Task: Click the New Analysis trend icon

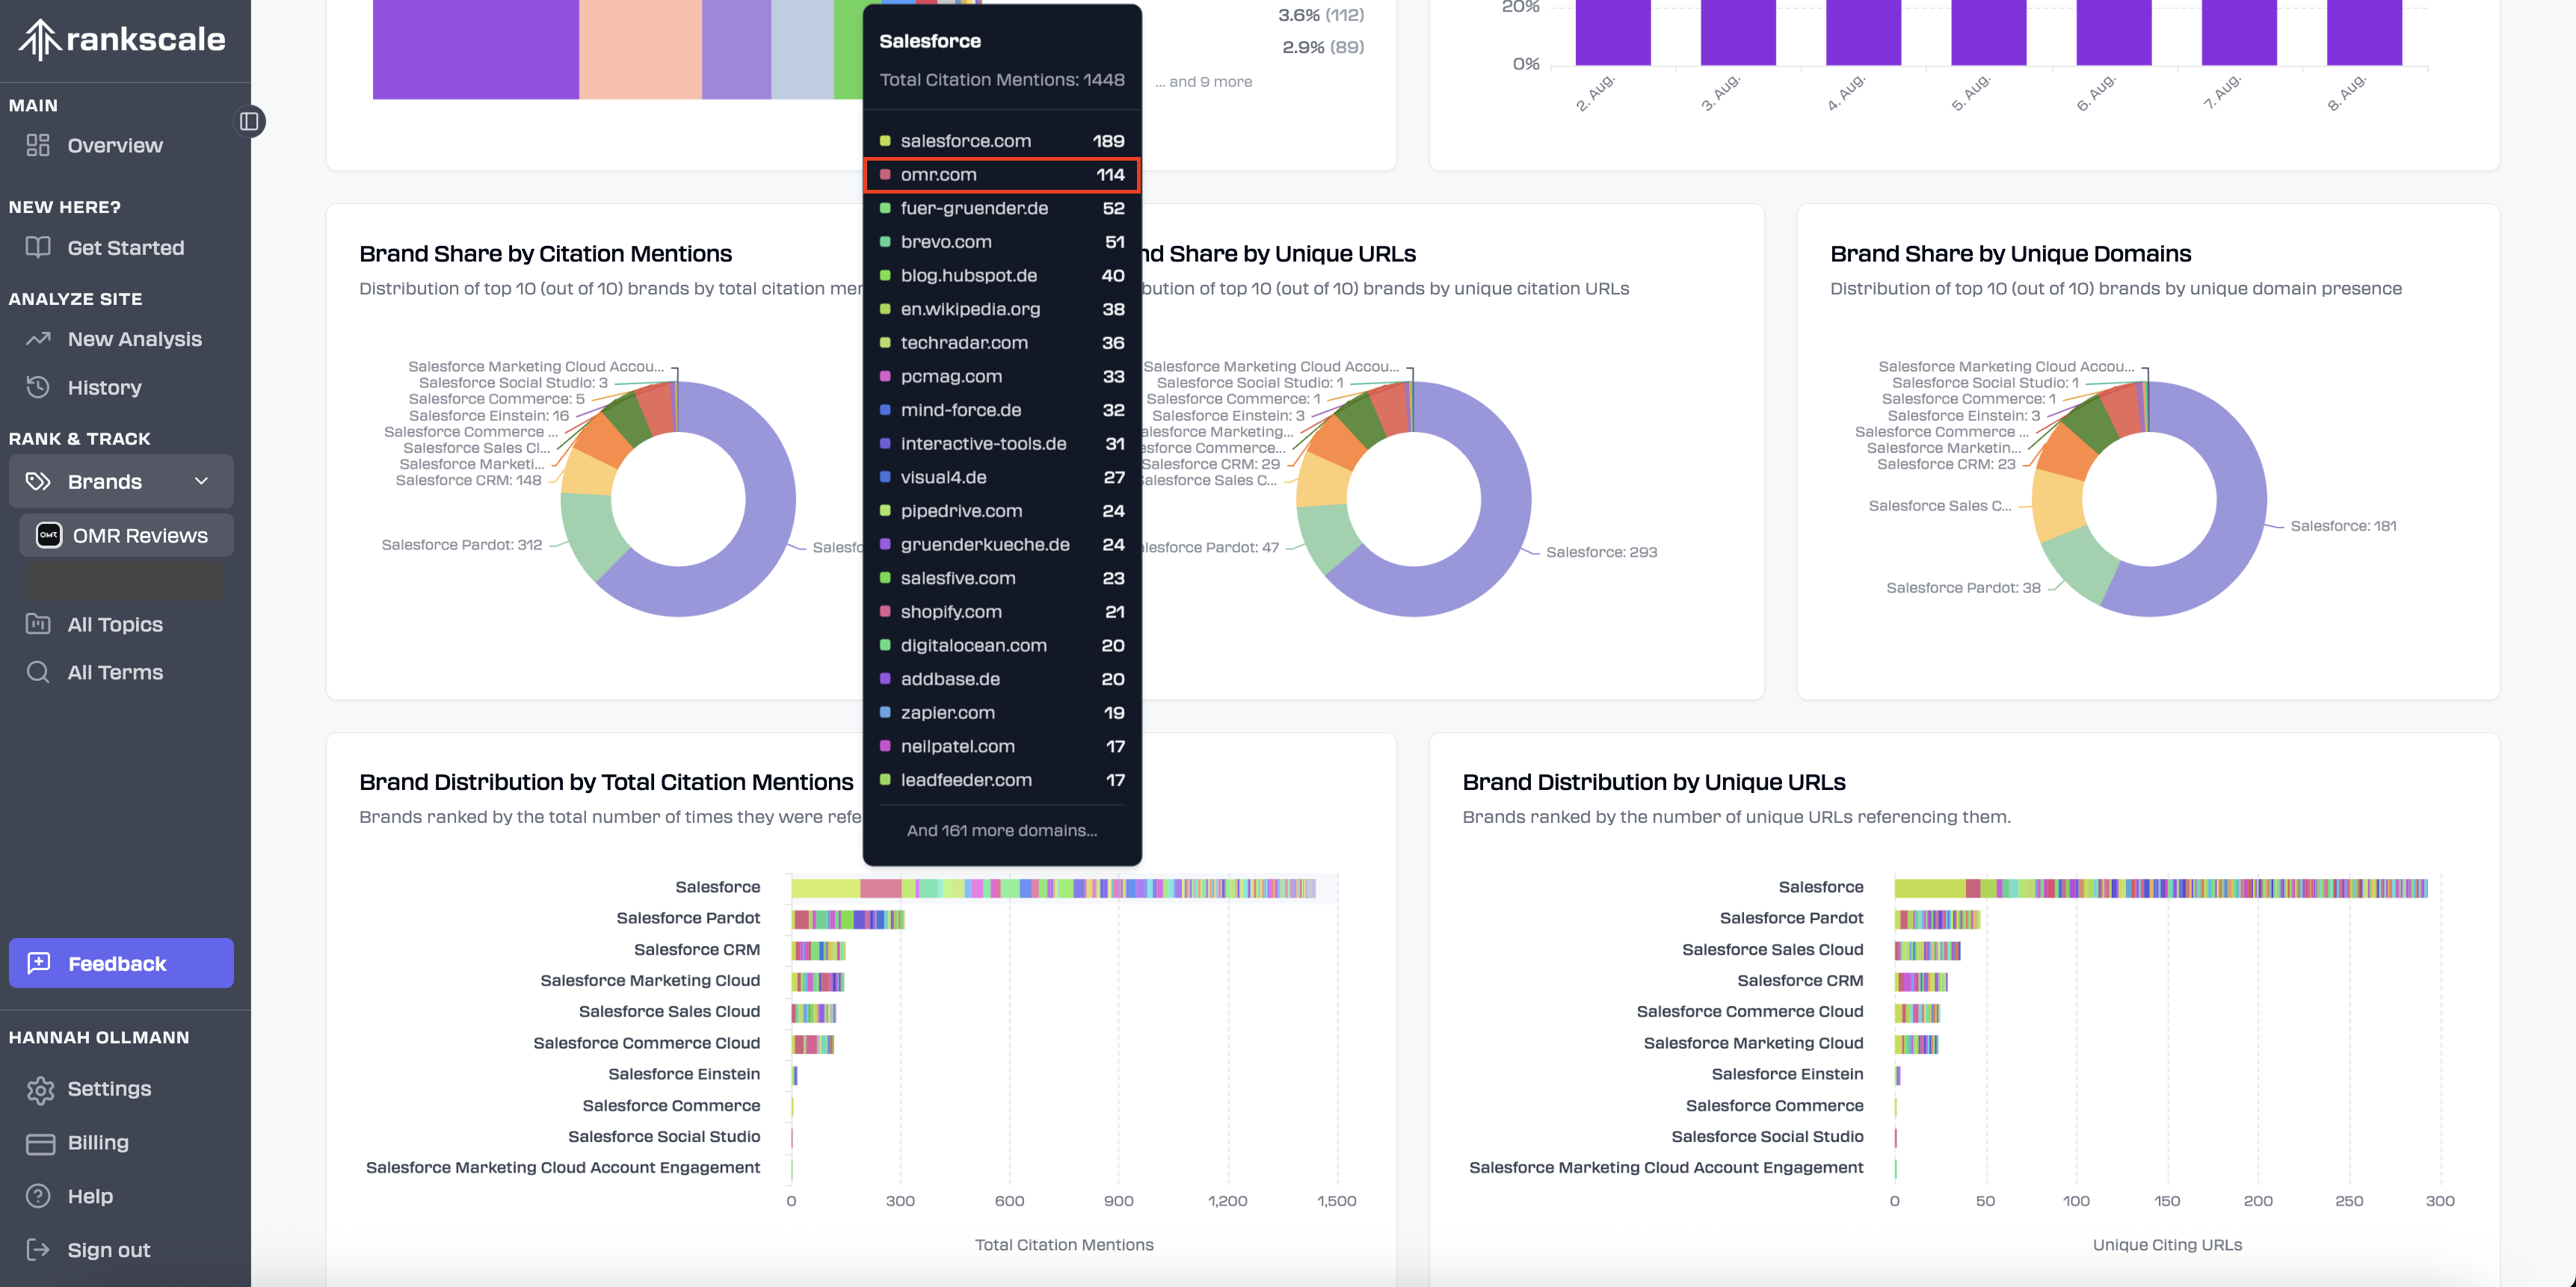Action: point(38,339)
